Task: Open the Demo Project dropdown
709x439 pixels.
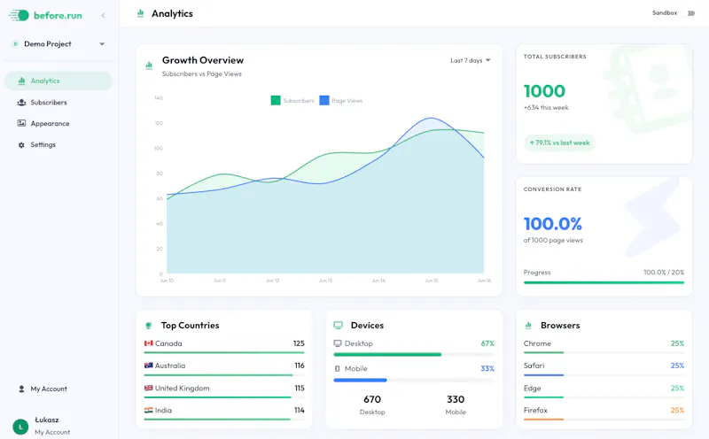Action: click(58, 43)
